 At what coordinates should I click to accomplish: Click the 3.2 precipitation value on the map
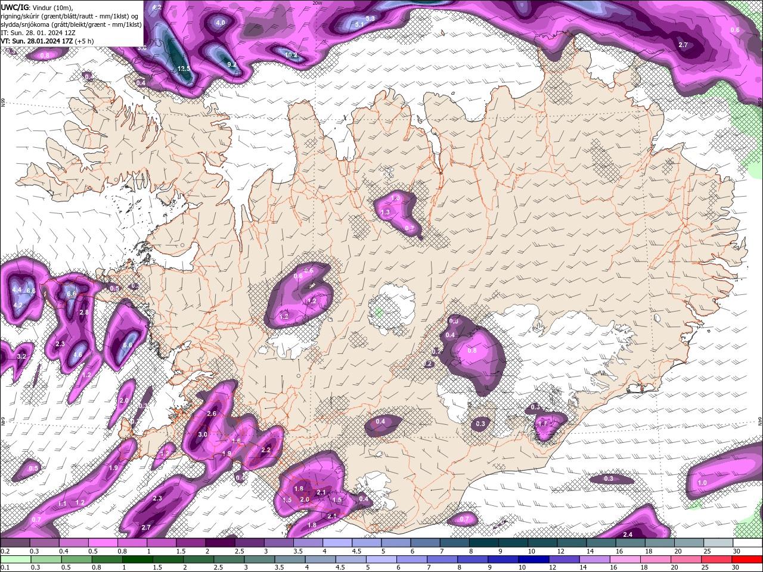(x=21, y=356)
